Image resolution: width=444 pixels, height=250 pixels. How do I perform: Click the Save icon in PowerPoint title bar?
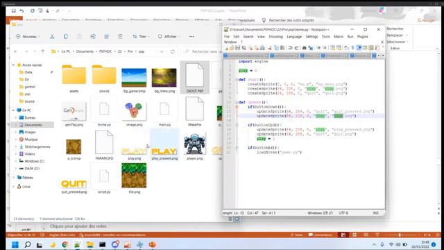pos(13,11)
